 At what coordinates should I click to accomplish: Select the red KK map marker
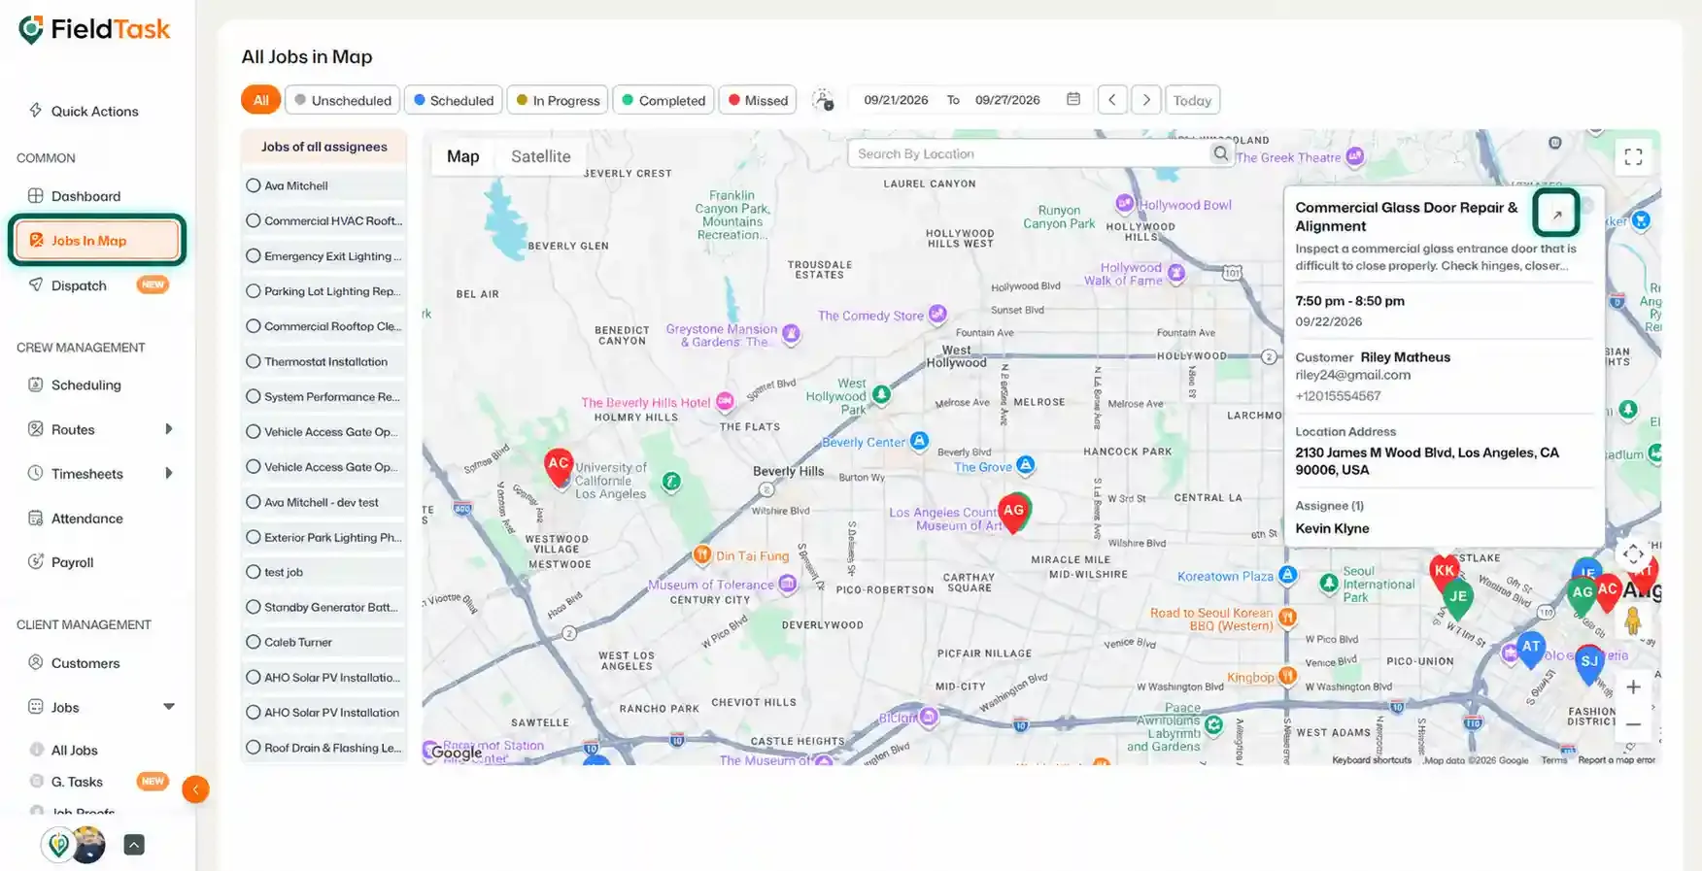pos(1444,571)
